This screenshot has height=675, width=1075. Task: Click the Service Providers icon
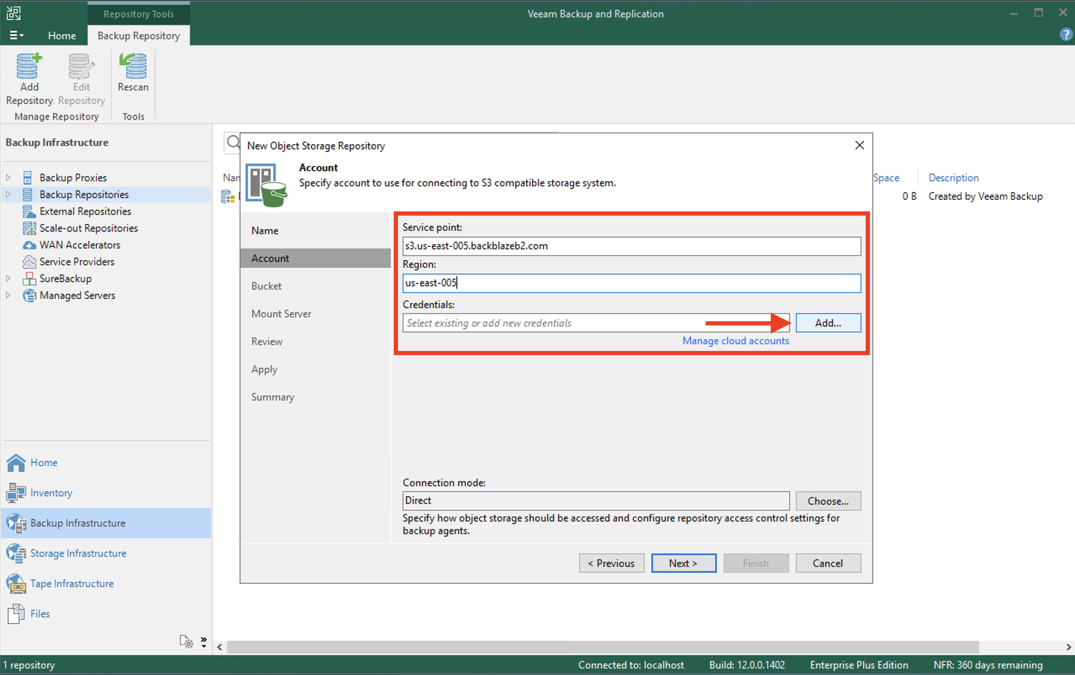pyautogui.click(x=29, y=261)
